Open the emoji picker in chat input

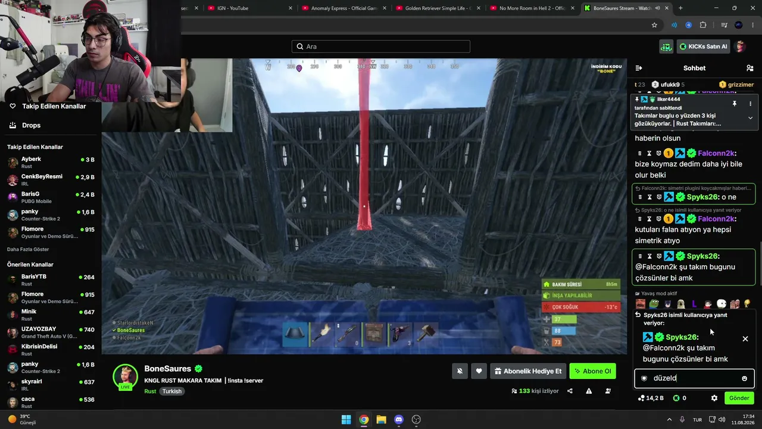(x=744, y=378)
